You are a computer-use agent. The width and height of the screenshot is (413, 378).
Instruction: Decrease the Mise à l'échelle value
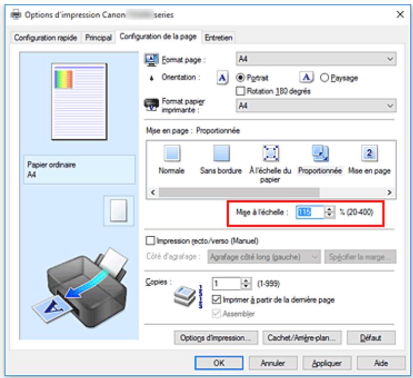pos(329,215)
